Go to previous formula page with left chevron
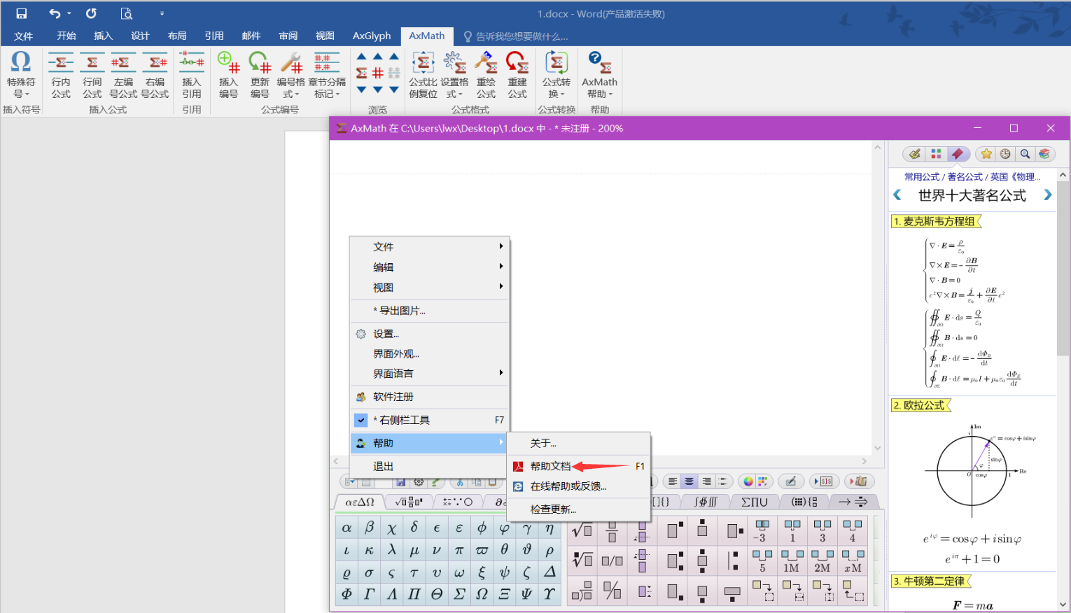Viewport: 1071px width, 613px height. 897,195
